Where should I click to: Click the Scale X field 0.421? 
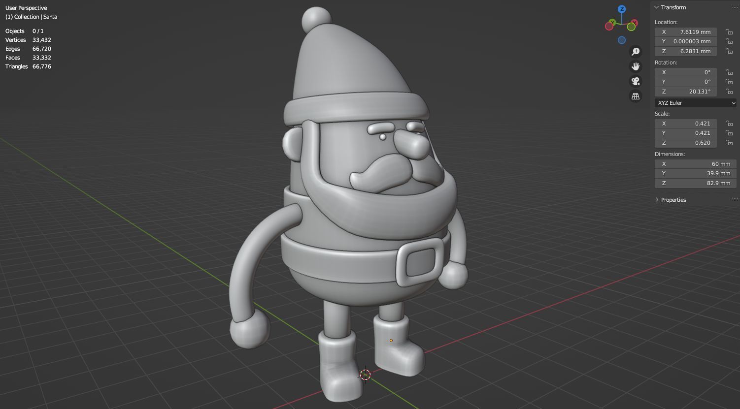pyautogui.click(x=686, y=124)
